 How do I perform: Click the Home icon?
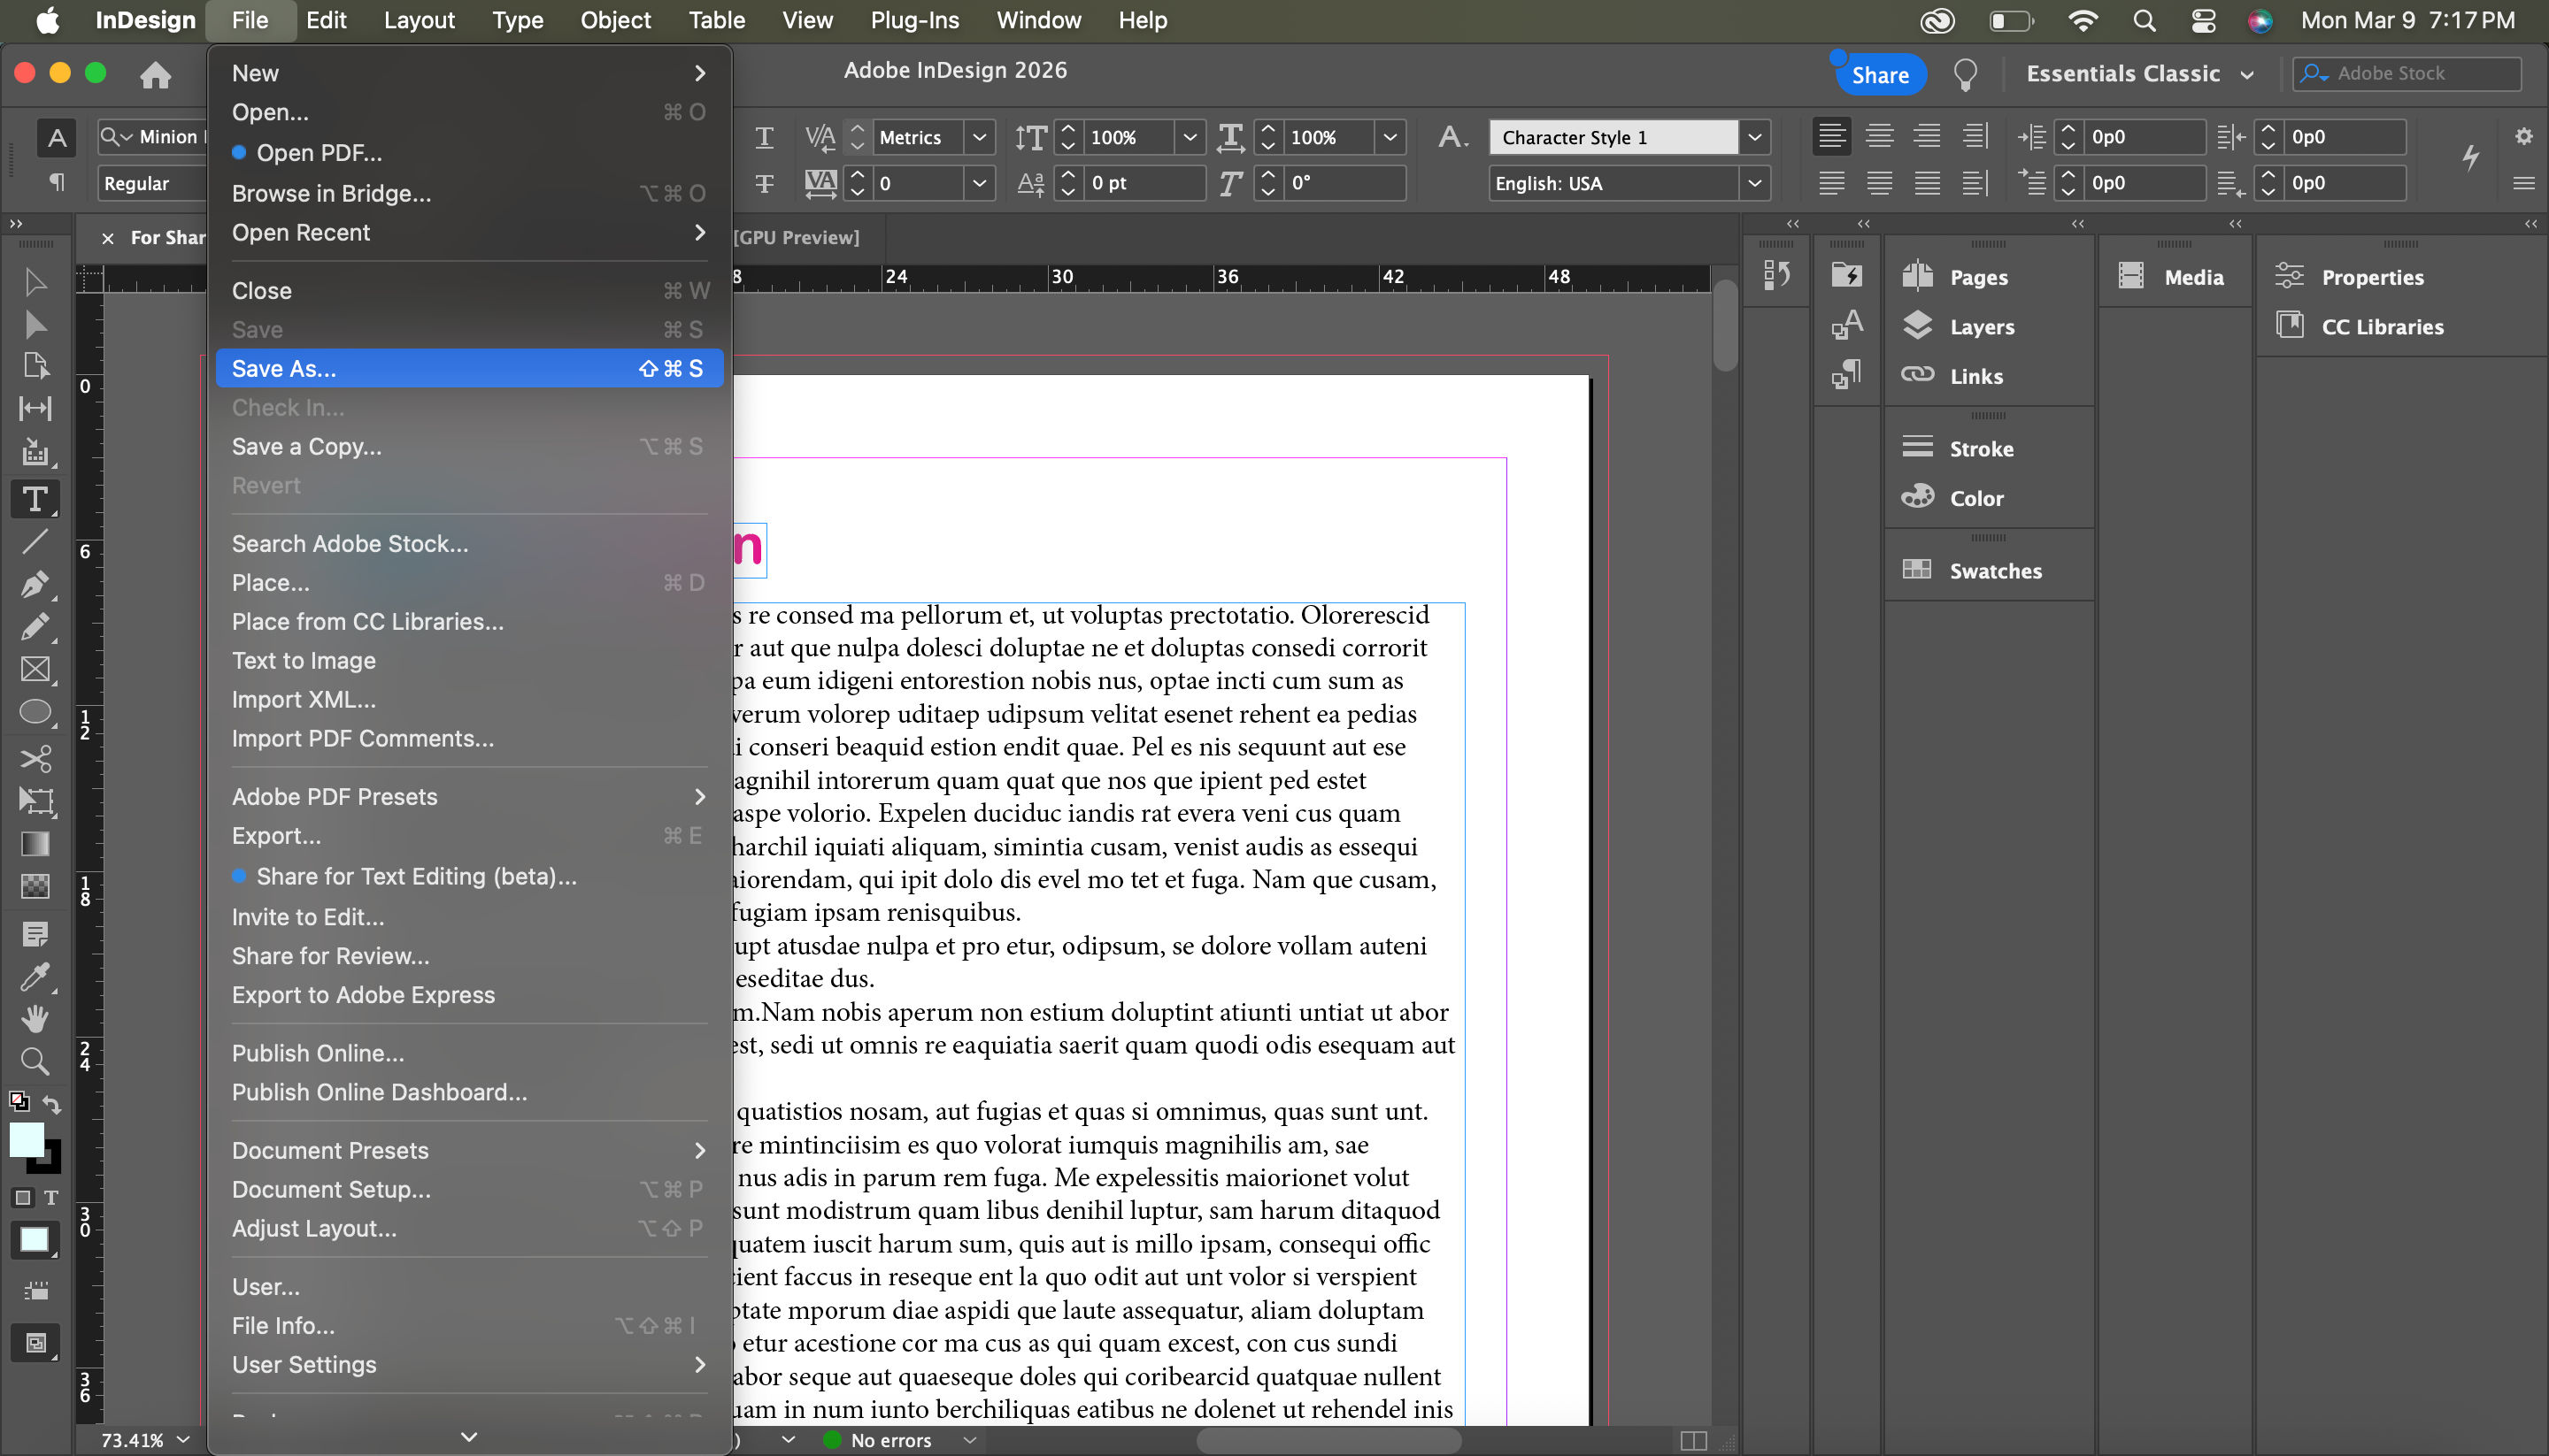[x=155, y=75]
